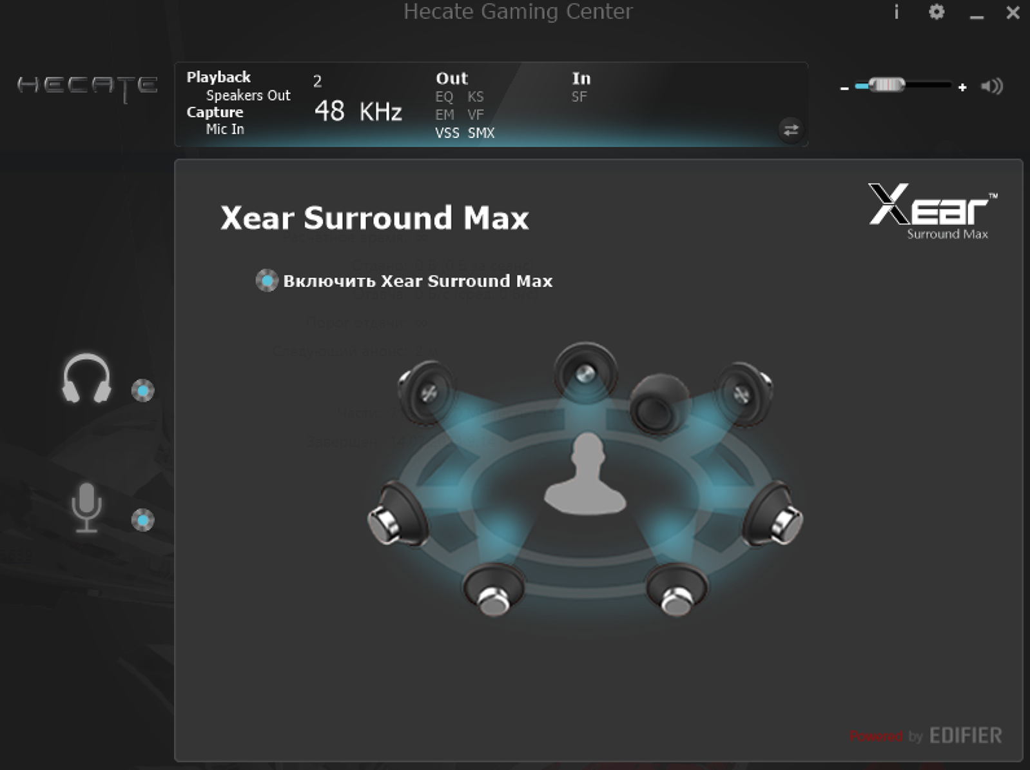1030x770 pixels.
Task: Click the Powered by EDIFIER text
Action: click(x=926, y=735)
